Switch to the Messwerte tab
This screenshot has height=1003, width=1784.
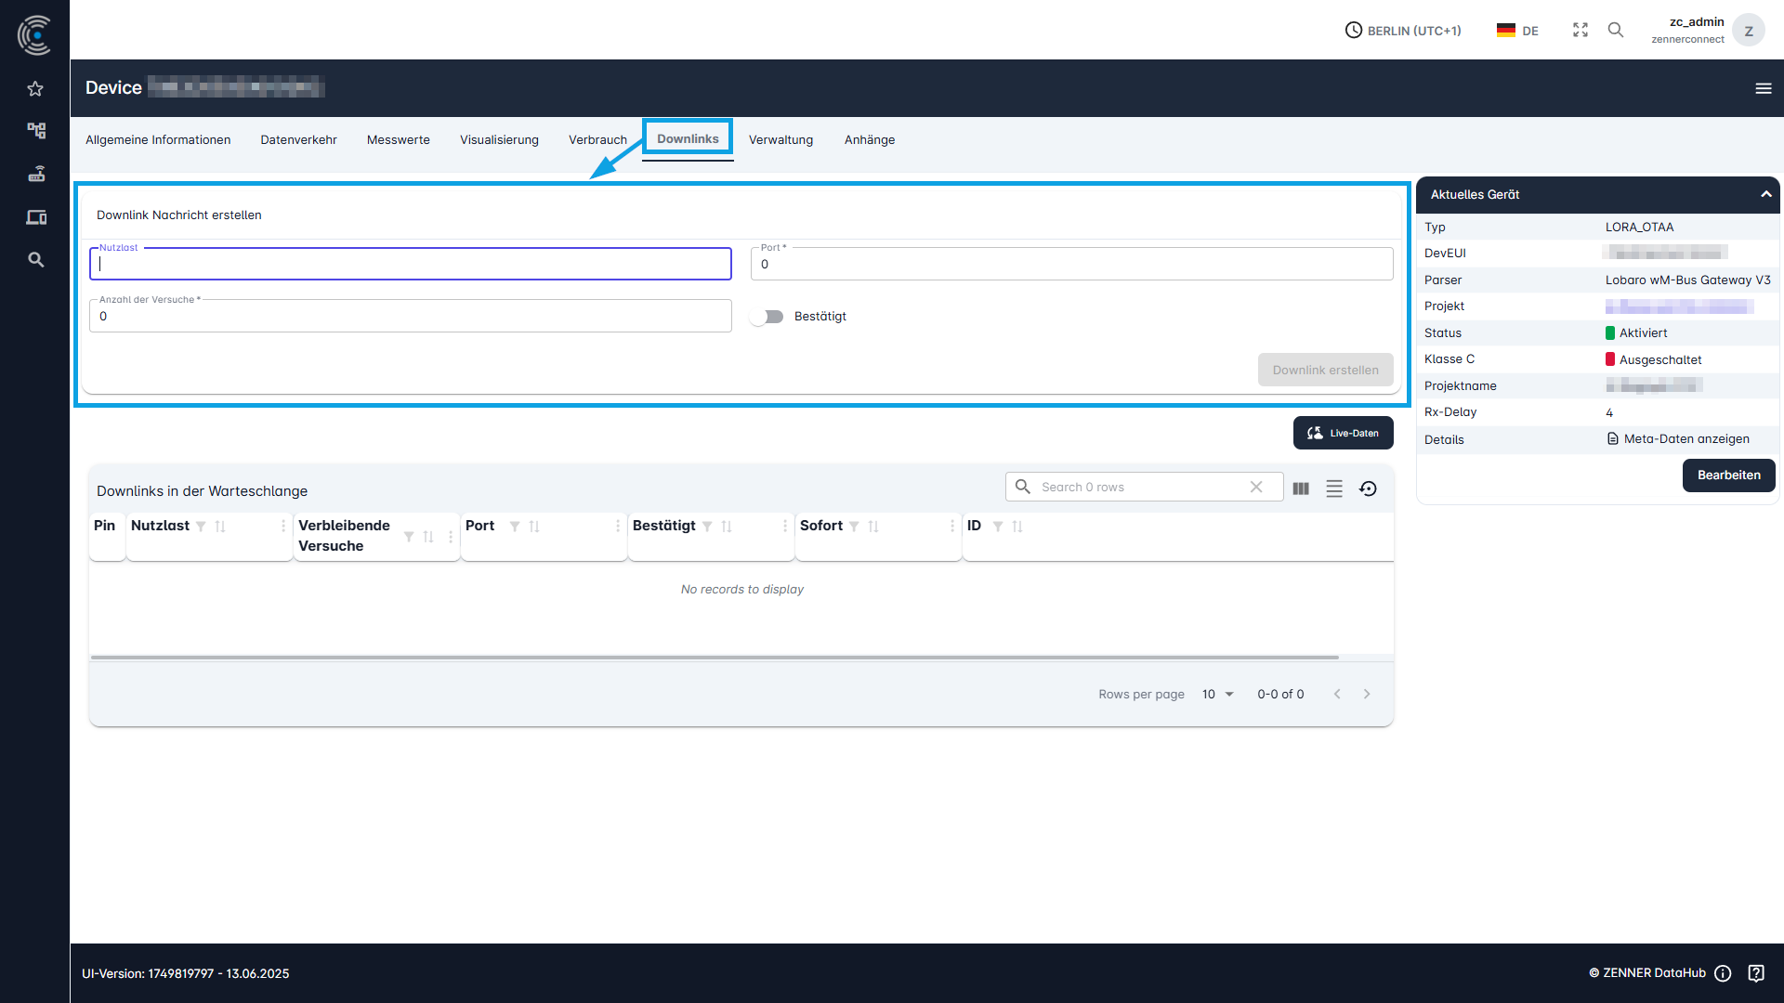[x=398, y=139]
